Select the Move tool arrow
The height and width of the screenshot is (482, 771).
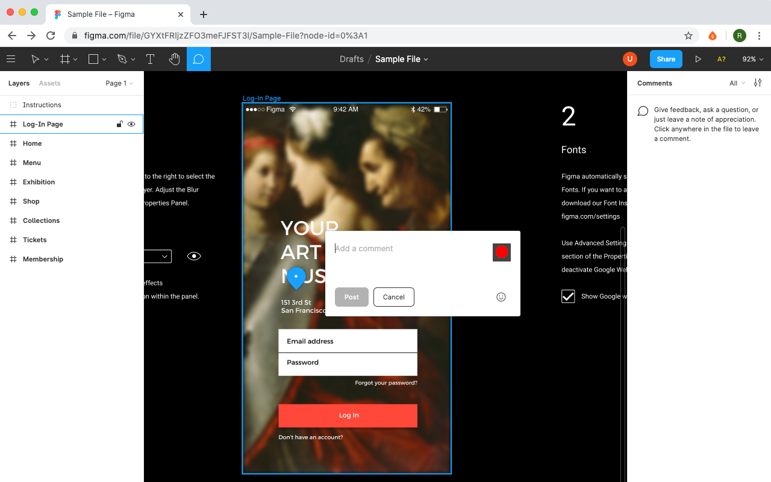coord(35,59)
